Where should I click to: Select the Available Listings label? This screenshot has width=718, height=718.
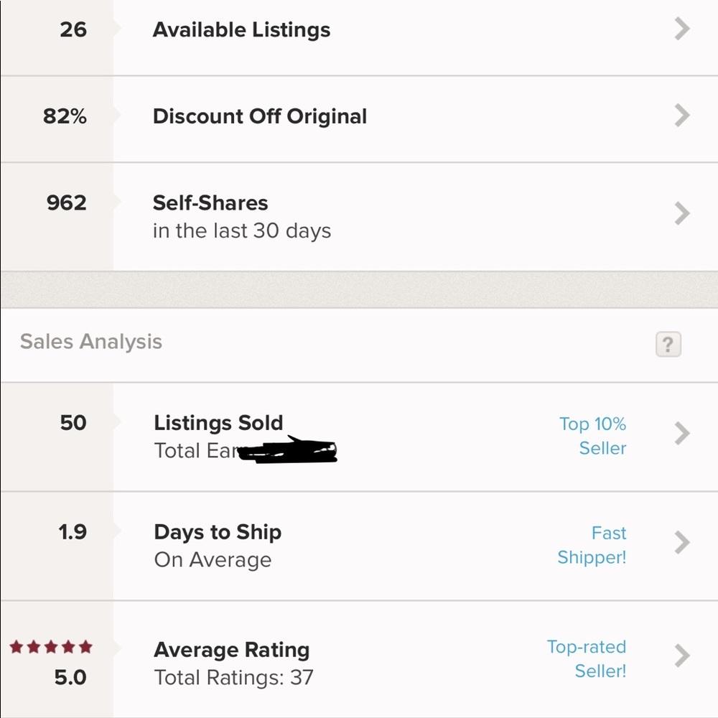241,30
